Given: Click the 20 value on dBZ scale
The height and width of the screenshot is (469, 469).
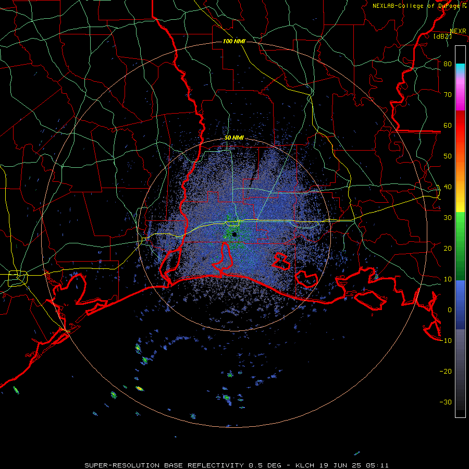Looking at the screenshot, I should point(448,248).
